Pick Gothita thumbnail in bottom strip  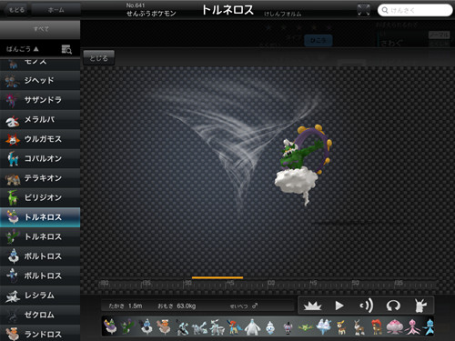click(x=288, y=328)
